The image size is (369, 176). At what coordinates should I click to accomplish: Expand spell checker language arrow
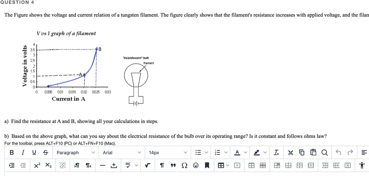(136, 165)
